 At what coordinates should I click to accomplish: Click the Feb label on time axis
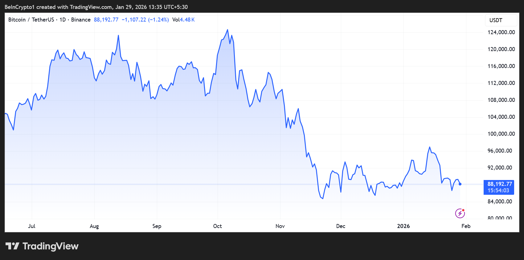coord(466,226)
